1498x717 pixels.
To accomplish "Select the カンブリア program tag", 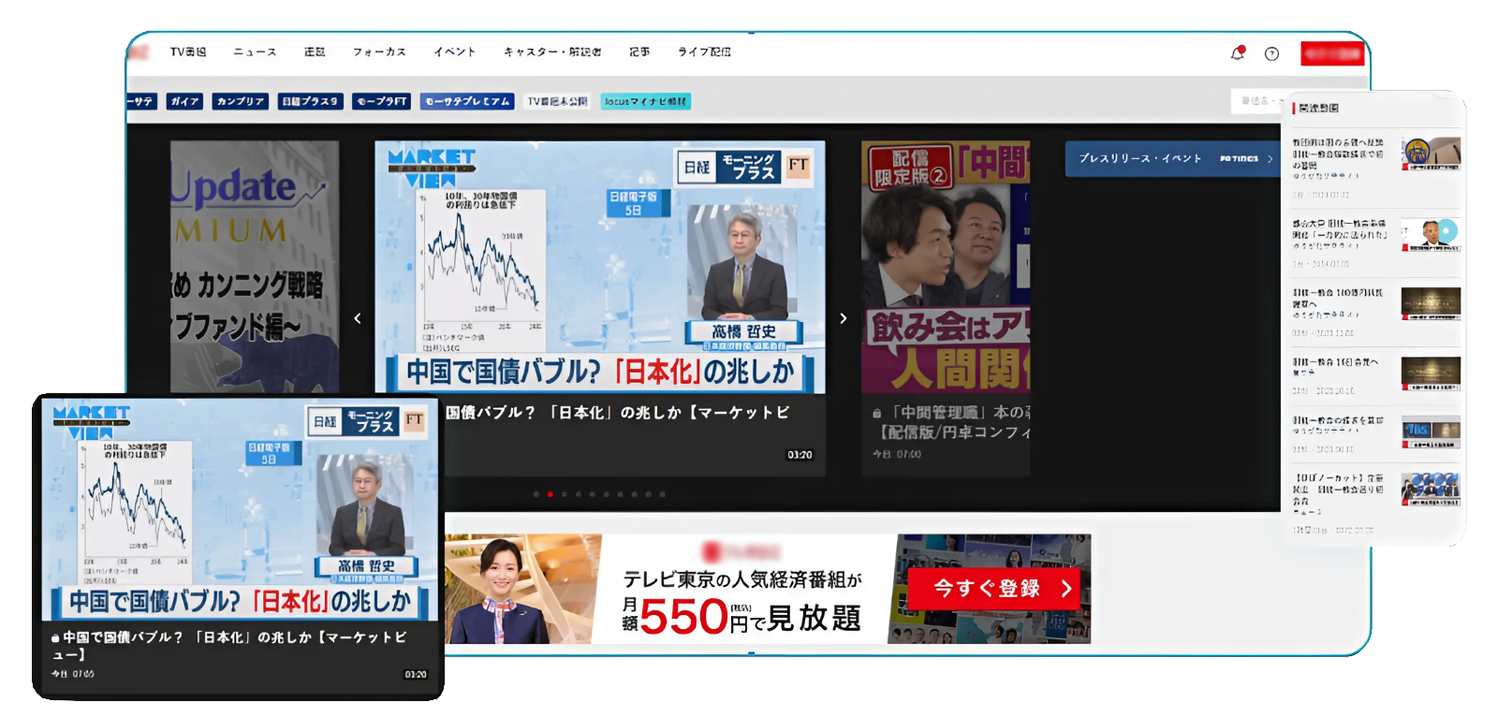I will click(x=240, y=101).
